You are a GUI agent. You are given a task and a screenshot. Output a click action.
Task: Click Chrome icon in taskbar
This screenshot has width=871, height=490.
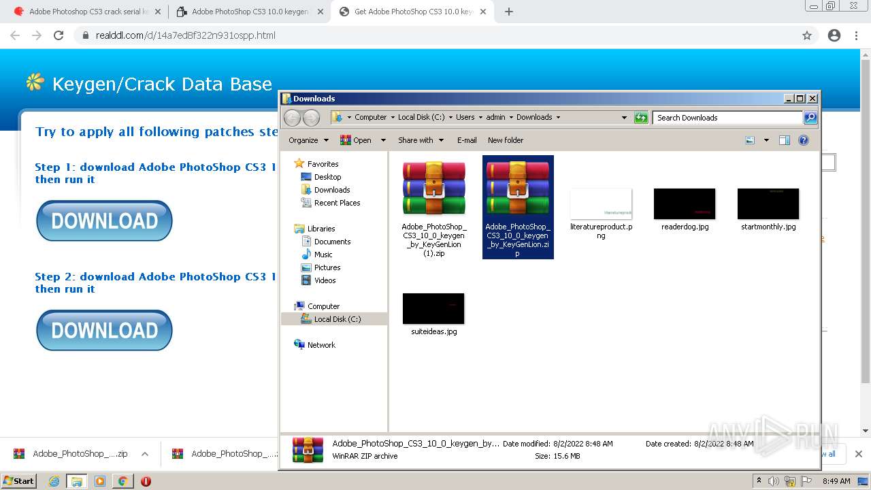point(122,481)
